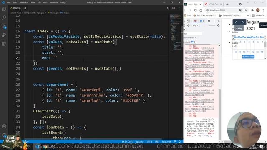
Task: Click the notifications bell in status bar
Action: coord(180,142)
